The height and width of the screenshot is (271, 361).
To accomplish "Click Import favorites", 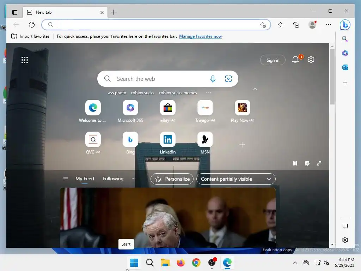I will point(30,36).
